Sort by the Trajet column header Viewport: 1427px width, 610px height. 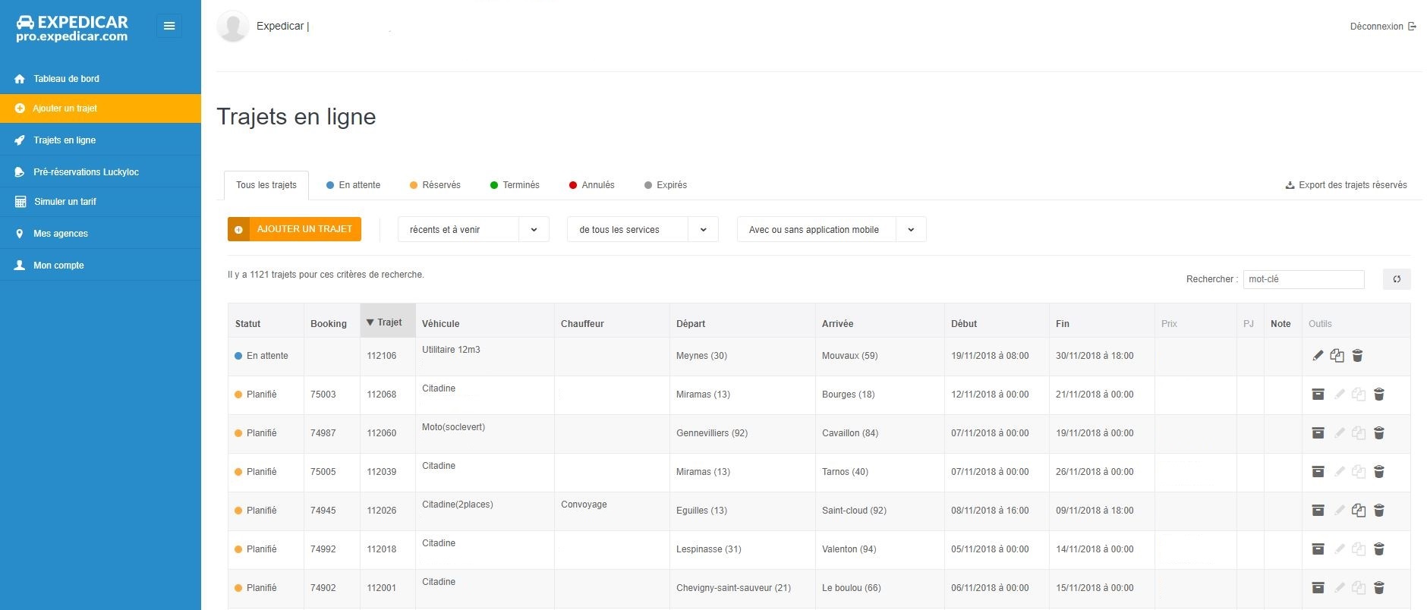coord(388,321)
